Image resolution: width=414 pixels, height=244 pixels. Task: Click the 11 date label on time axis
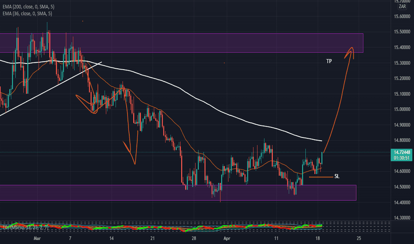[276, 238]
